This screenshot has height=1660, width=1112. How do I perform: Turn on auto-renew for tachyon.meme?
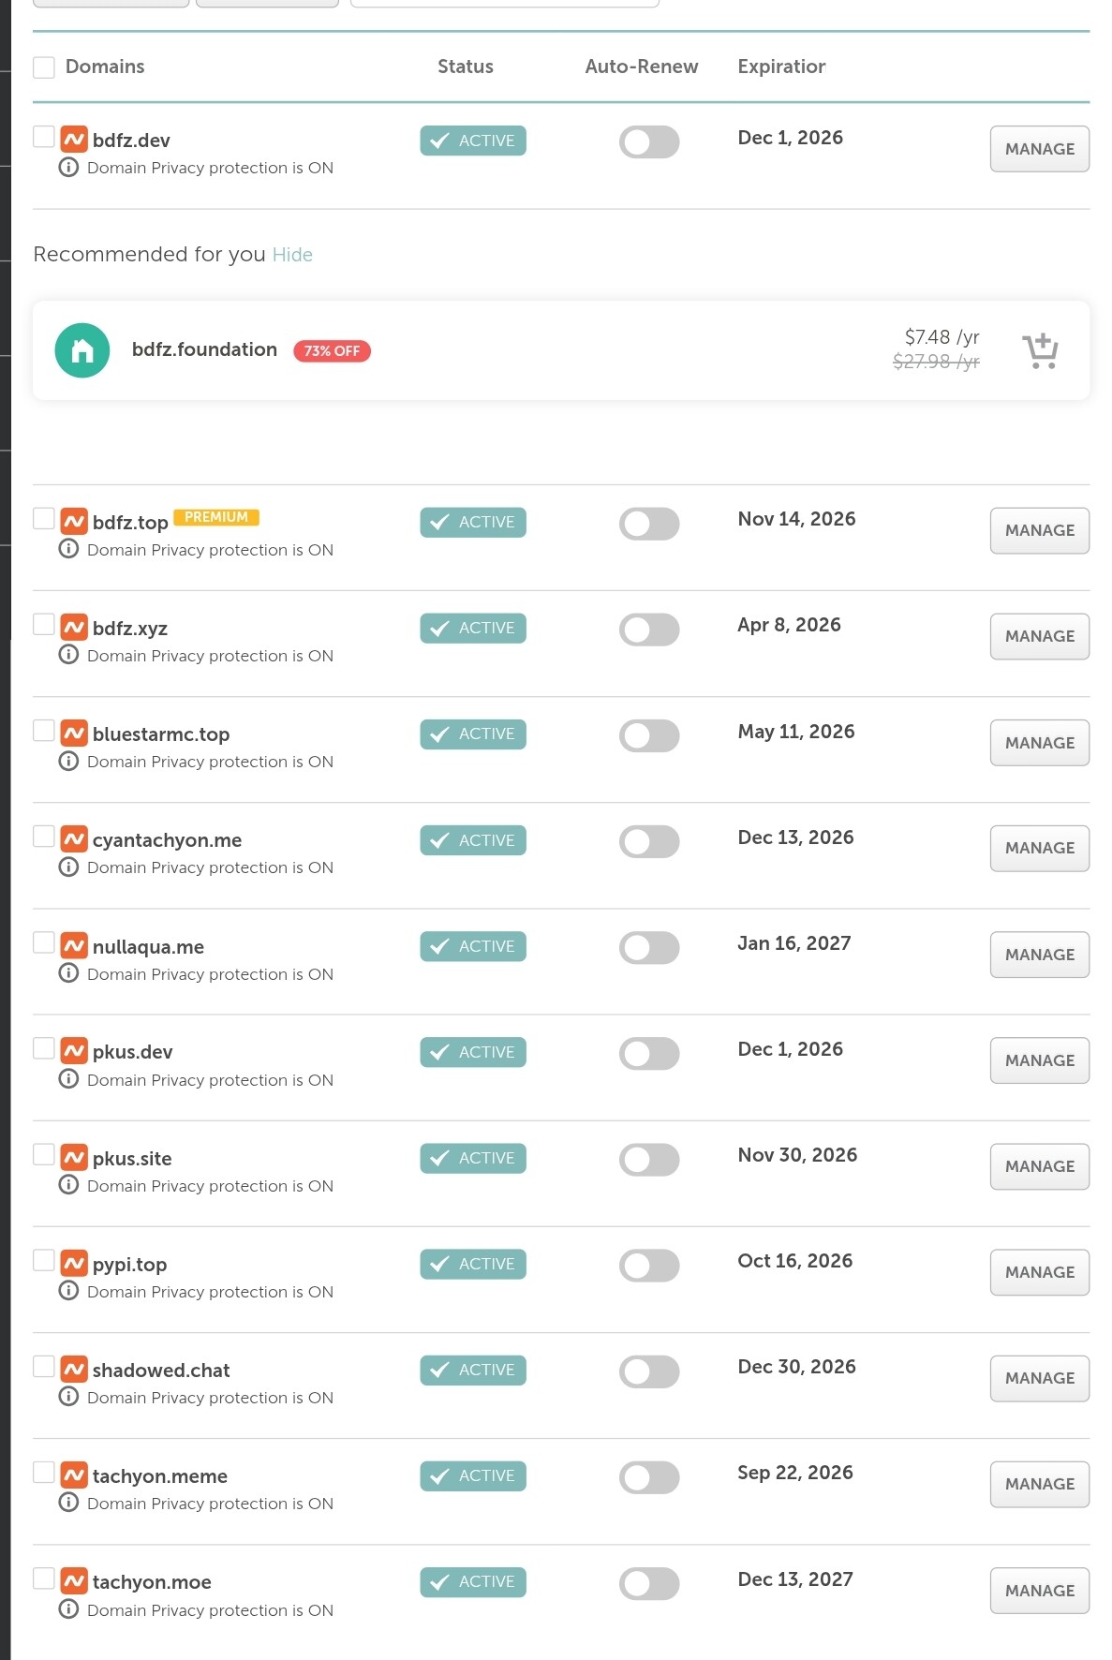pos(648,1477)
